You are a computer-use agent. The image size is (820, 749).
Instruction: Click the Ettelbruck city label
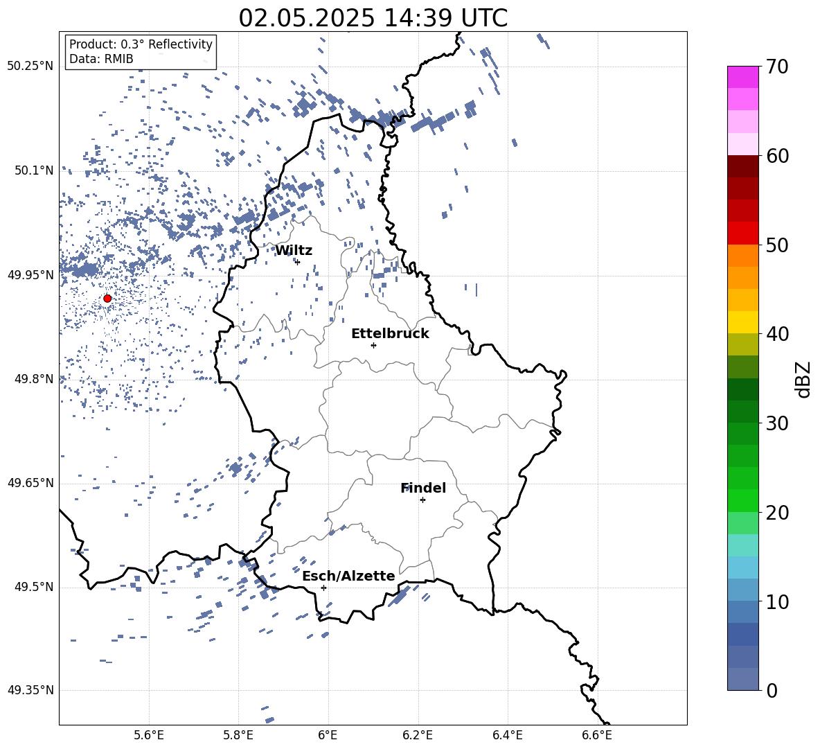(390, 334)
